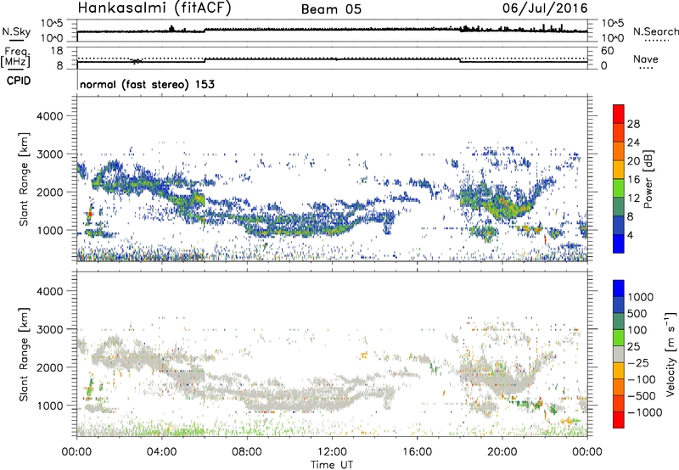Click the 1000 tick on velocity colorbar
This screenshot has height=470, width=679.
tap(641, 297)
